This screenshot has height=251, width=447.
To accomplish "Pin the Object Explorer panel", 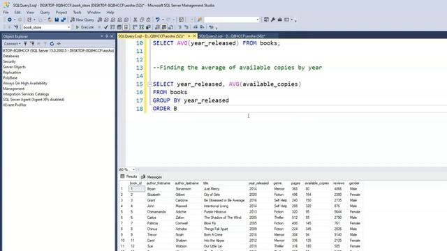I will click(x=107, y=36).
